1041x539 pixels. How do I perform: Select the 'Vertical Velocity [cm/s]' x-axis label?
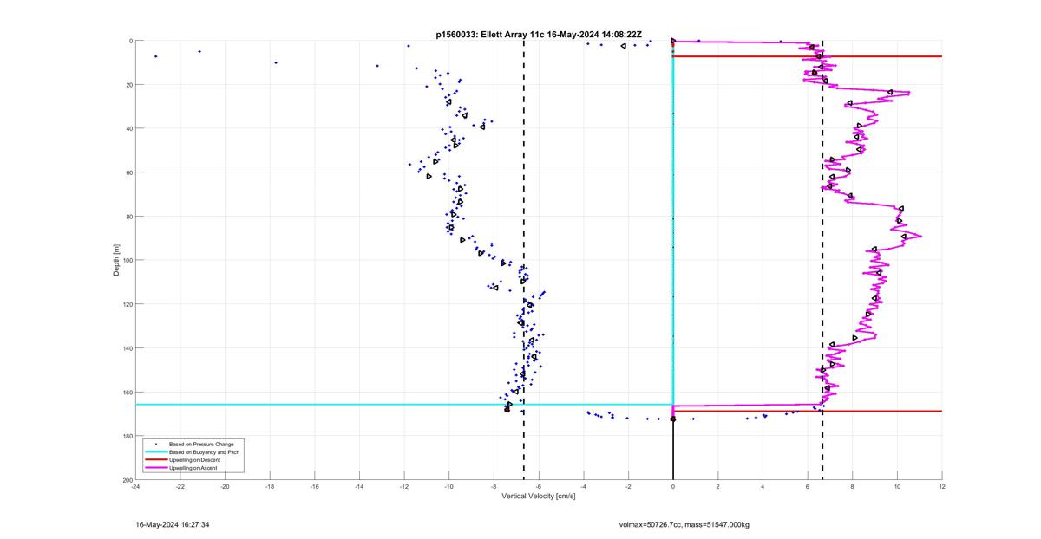(539, 496)
